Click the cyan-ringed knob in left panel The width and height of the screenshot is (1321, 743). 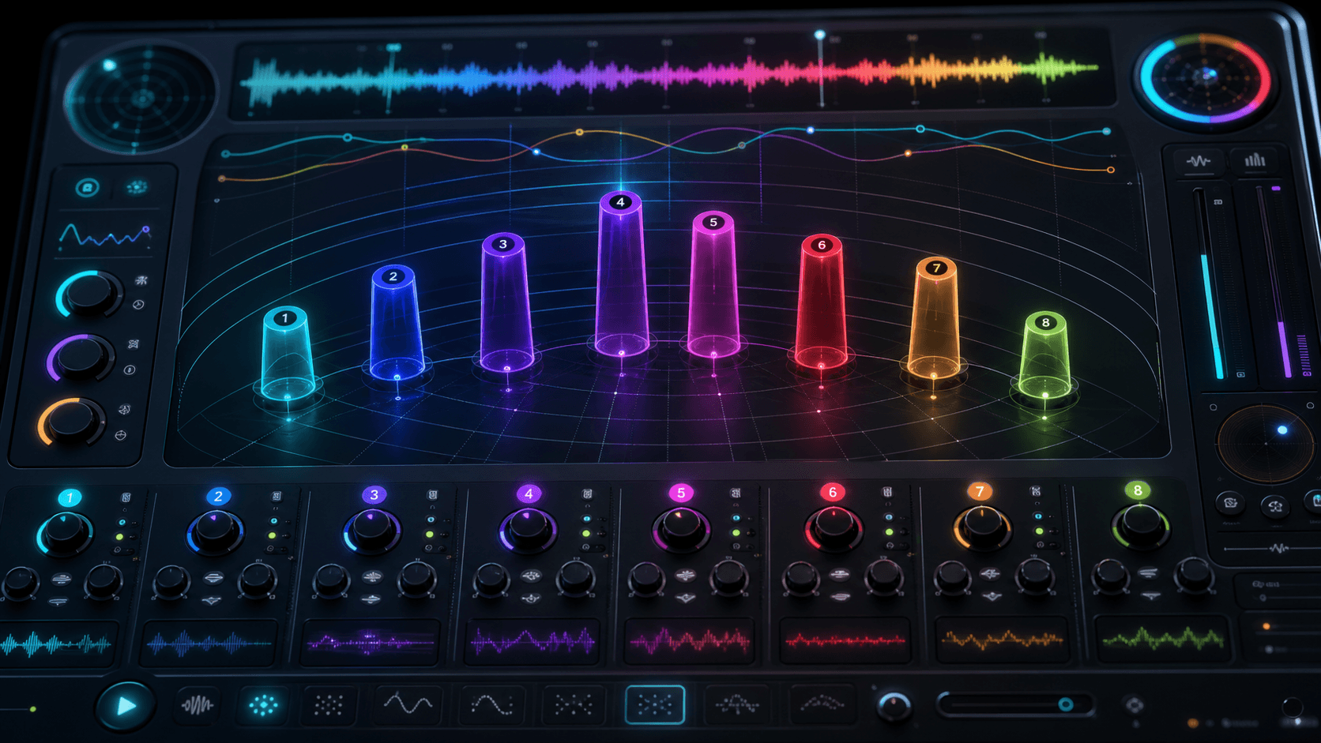[x=89, y=294]
